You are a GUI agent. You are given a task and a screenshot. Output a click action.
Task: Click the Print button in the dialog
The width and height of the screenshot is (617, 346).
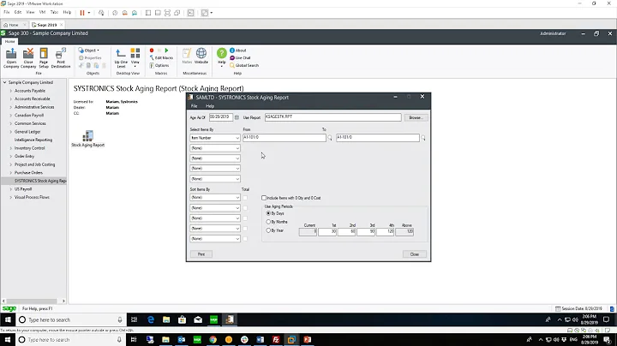click(x=201, y=254)
